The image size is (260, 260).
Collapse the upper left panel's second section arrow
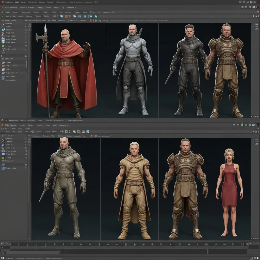[26, 56]
